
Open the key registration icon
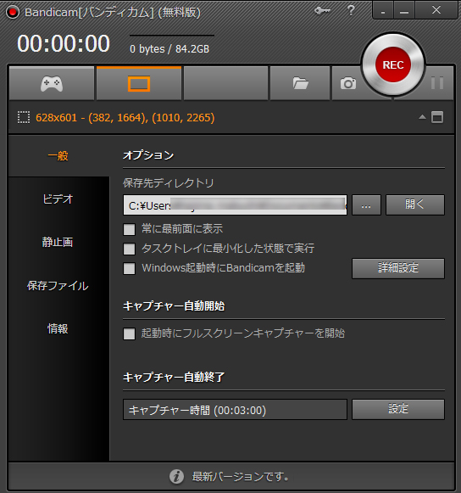coord(322,11)
